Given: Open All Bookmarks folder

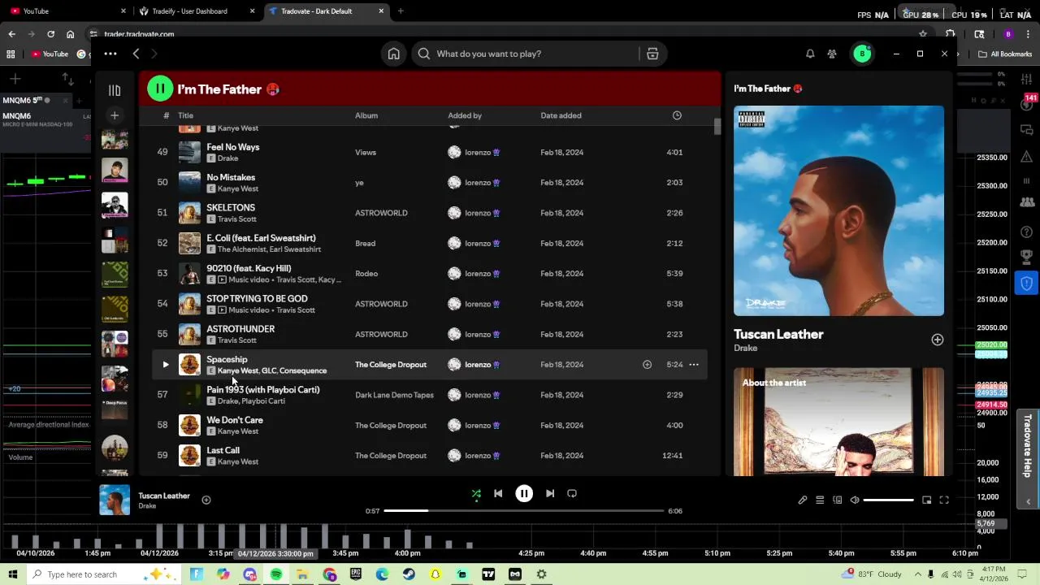Looking at the screenshot, I should (1006, 54).
